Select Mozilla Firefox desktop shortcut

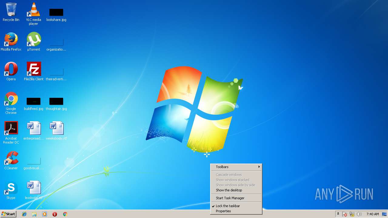(11, 42)
